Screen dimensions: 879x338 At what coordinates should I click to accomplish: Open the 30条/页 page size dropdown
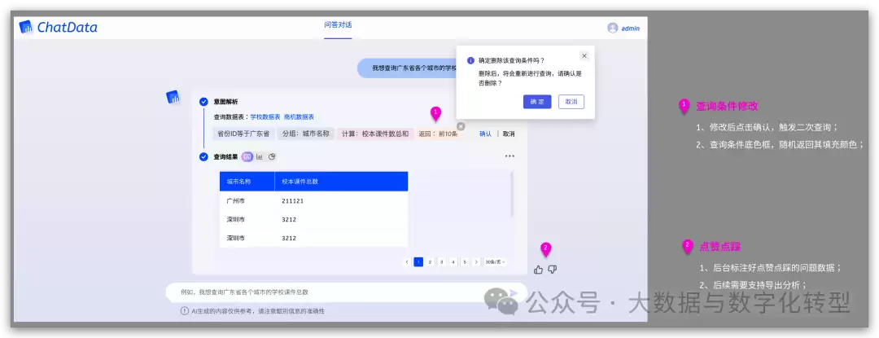(x=496, y=261)
